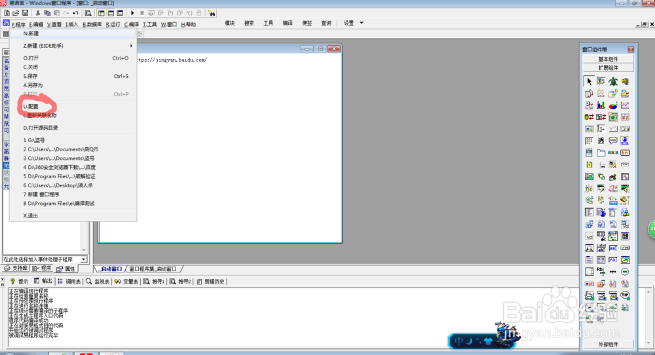The width and height of the screenshot is (655, 355).
Task: Choose U.配置 menu entry
Action: [73, 107]
